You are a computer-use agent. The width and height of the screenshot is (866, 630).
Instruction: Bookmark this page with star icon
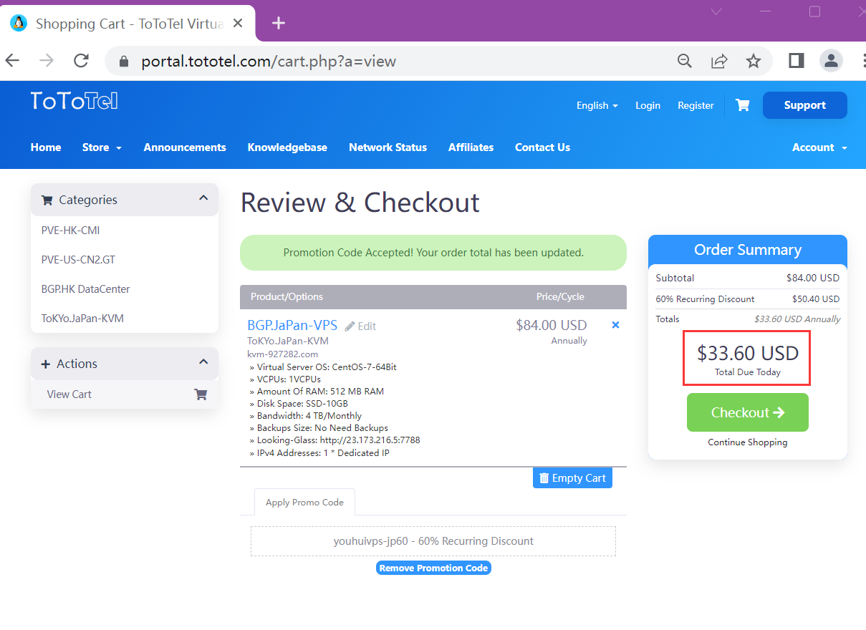click(x=753, y=61)
